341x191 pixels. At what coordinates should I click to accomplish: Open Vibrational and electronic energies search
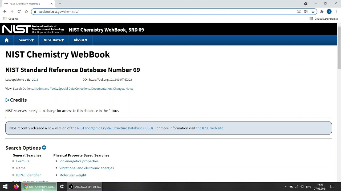click(x=87, y=168)
